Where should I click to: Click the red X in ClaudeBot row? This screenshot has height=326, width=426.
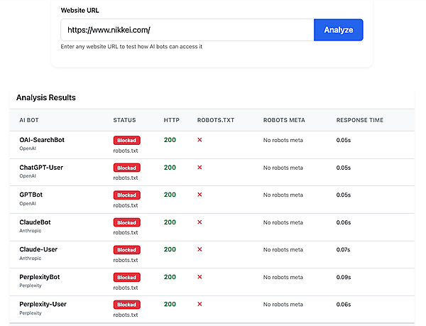tap(200, 222)
